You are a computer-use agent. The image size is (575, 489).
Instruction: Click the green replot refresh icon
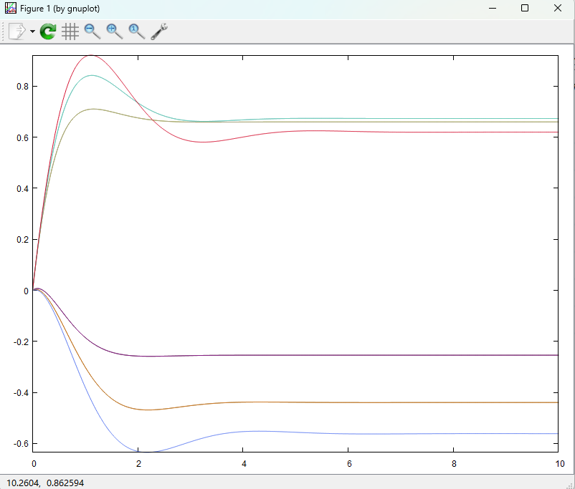pyautogui.click(x=48, y=32)
